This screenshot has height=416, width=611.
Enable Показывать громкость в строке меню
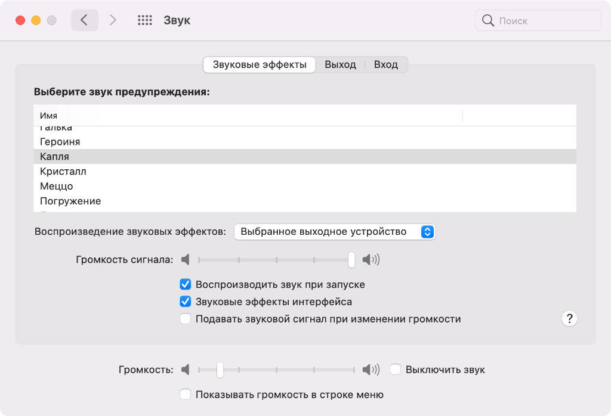(x=186, y=395)
